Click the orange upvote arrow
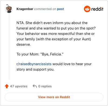Screen dimensions: 108x106 pyautogui.click(x=7, y=86)
